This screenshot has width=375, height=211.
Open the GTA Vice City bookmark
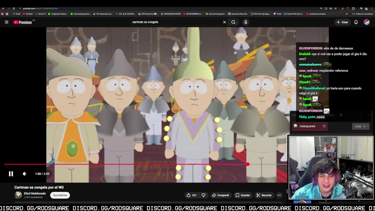click(x=260, y=14)
